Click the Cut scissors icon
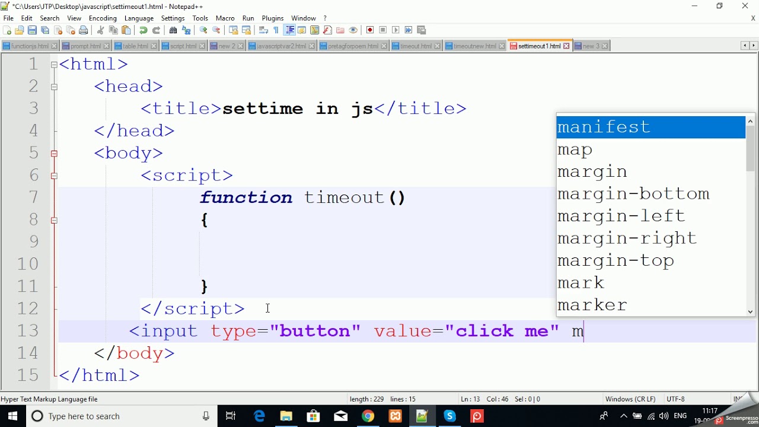The image size is (759, 427). click(x=101, y=30)
